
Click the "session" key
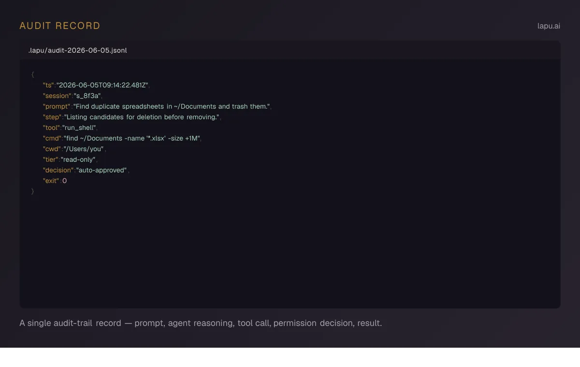[57, 96]
